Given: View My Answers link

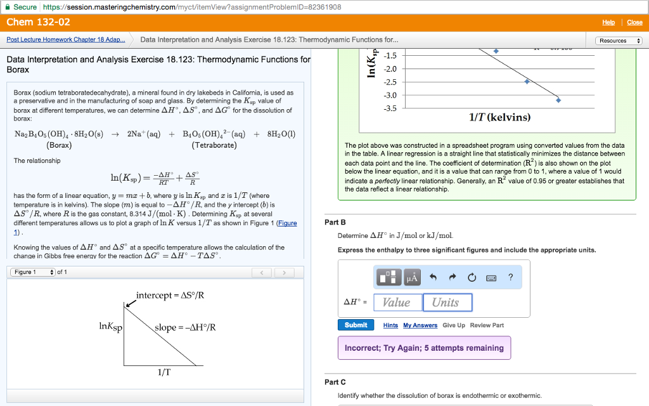Looking at the screenshot, I should (x=420, y=325).
